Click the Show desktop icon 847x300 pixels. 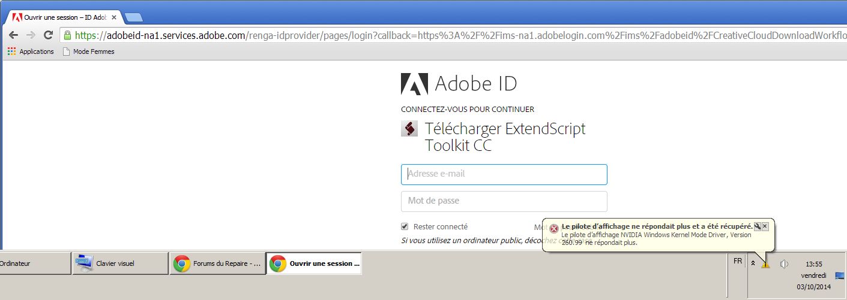click(839, 276)
